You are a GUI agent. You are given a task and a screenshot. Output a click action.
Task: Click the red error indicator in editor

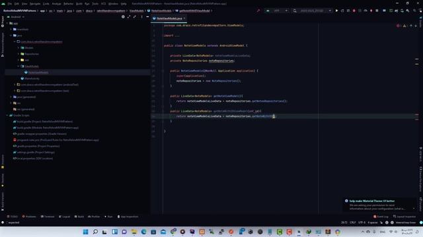[x=399, y=26]
